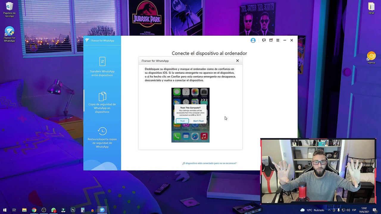
Task: Open the Hamsa desktop shortcut
Action: coord(371,58)
